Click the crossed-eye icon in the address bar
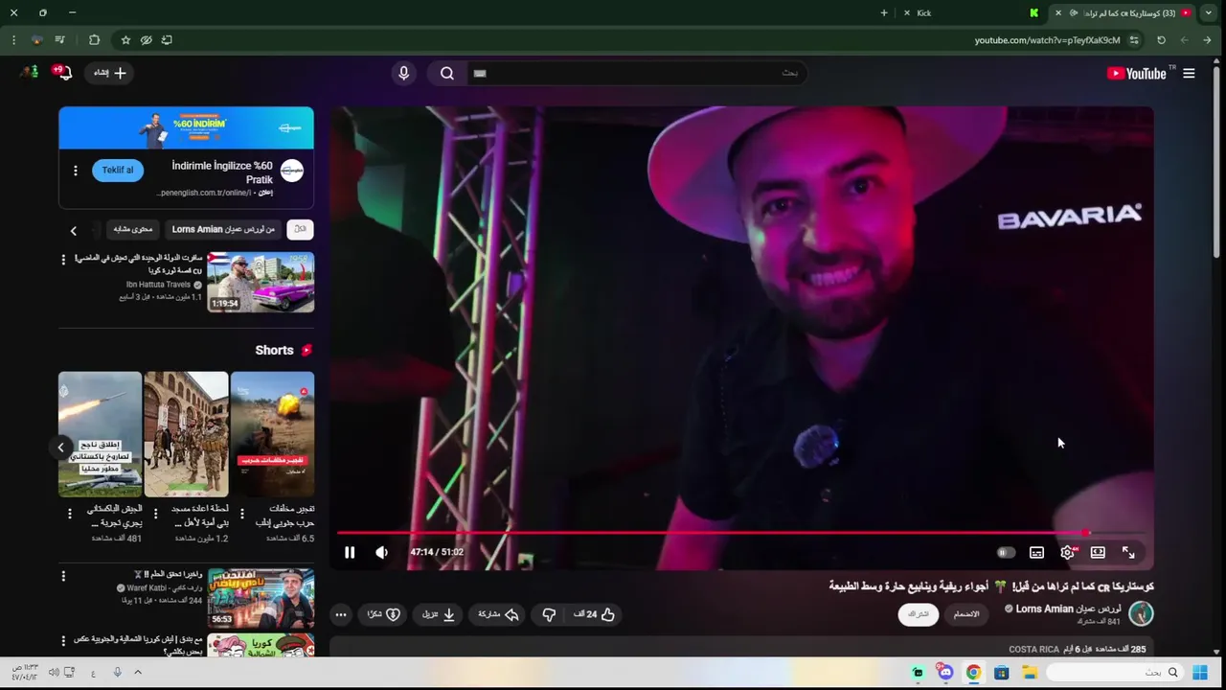1226x690 pixels. click(x=146, y=40)
